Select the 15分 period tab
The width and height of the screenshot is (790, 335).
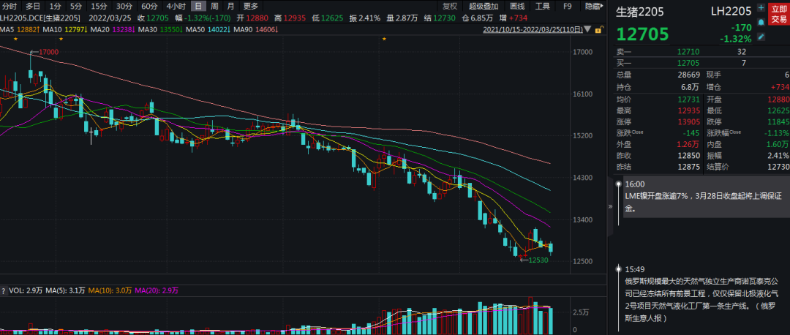pyautogui.click(x=99, y=7)
